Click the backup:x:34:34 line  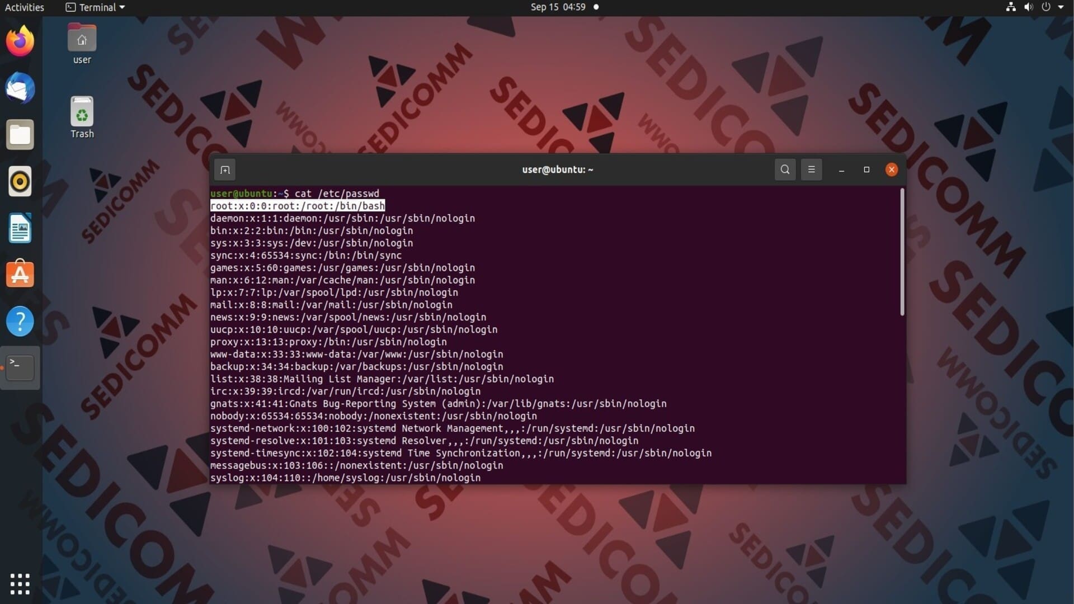(356, 366)
